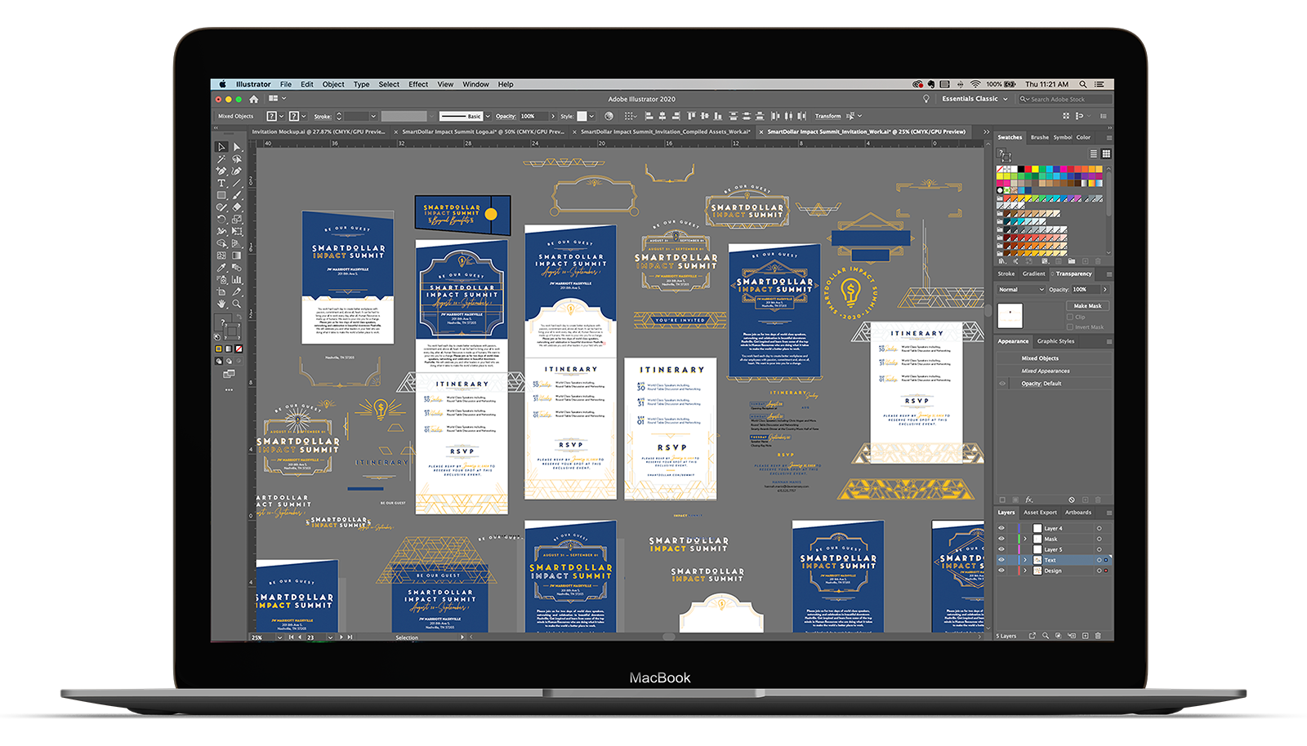Select the black color swatch

[1021, 169]
